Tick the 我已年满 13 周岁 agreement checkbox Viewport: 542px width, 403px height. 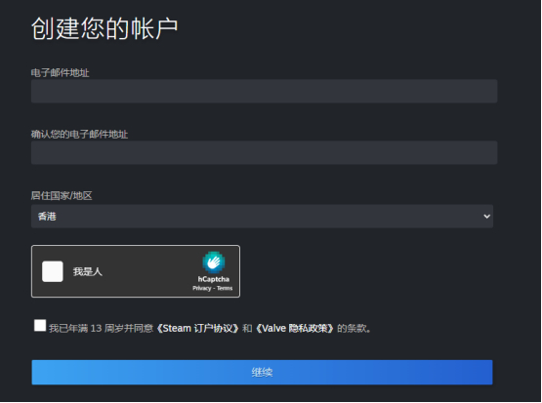tap(40, 326)
